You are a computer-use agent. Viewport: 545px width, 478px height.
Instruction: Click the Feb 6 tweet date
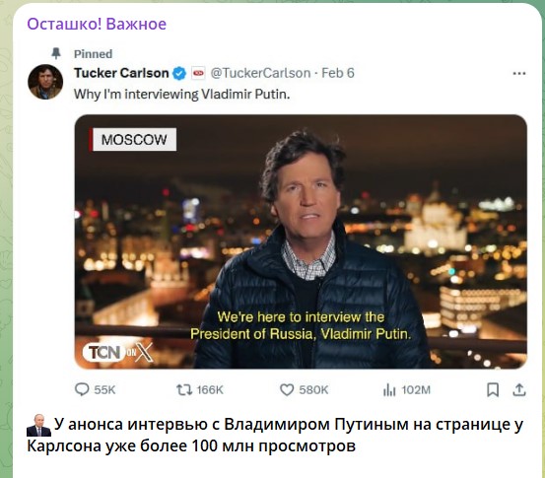(338, 73)
